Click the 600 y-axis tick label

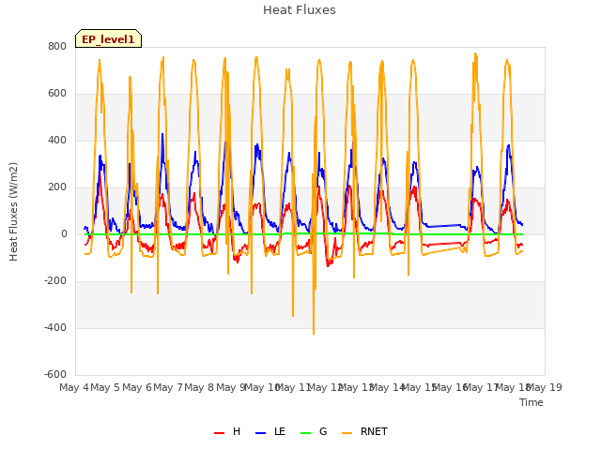pyautogui.click(x=57, y=94)
